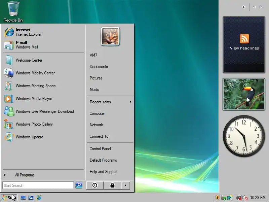Click sidebar previous gadgets page arrow

(x=254, y=7)
